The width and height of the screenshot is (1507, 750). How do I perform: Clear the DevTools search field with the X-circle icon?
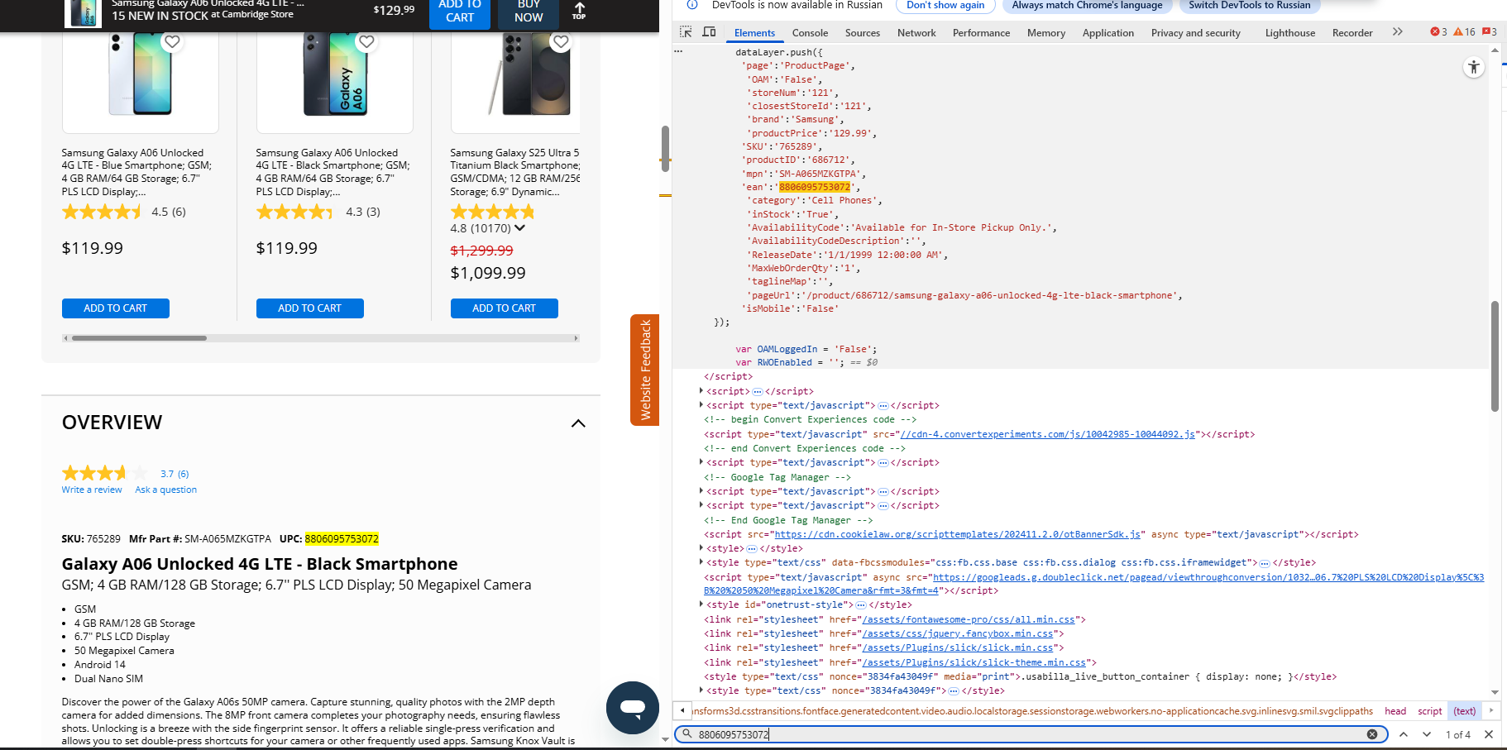coord(1372,734)
